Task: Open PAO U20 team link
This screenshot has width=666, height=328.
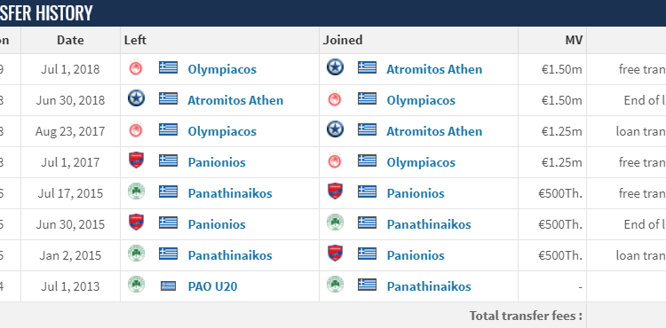Action: pyautogui.click(x=212, y=286)
